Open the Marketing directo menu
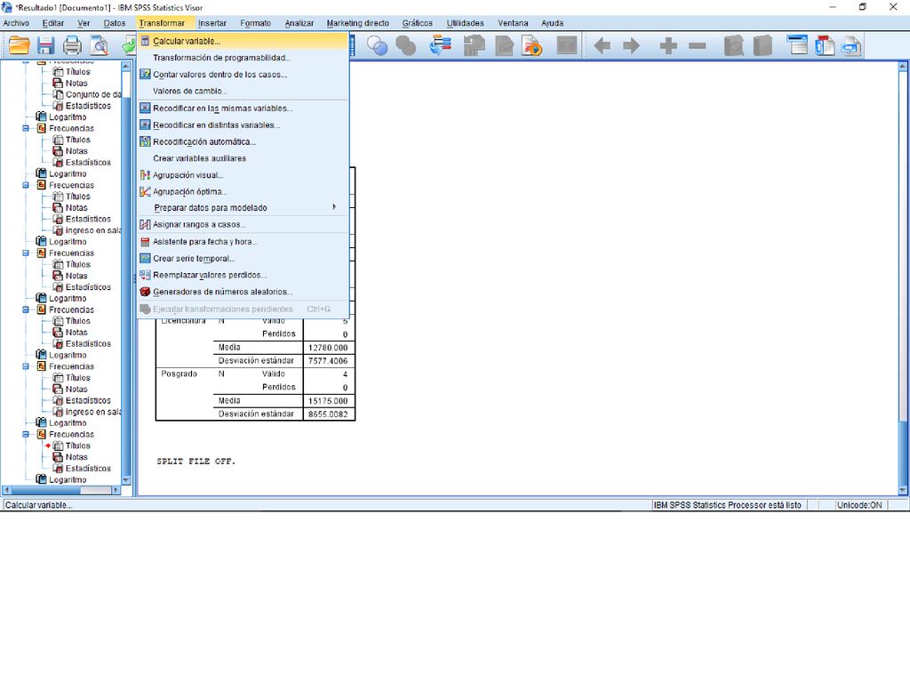 tap(357, 23)
